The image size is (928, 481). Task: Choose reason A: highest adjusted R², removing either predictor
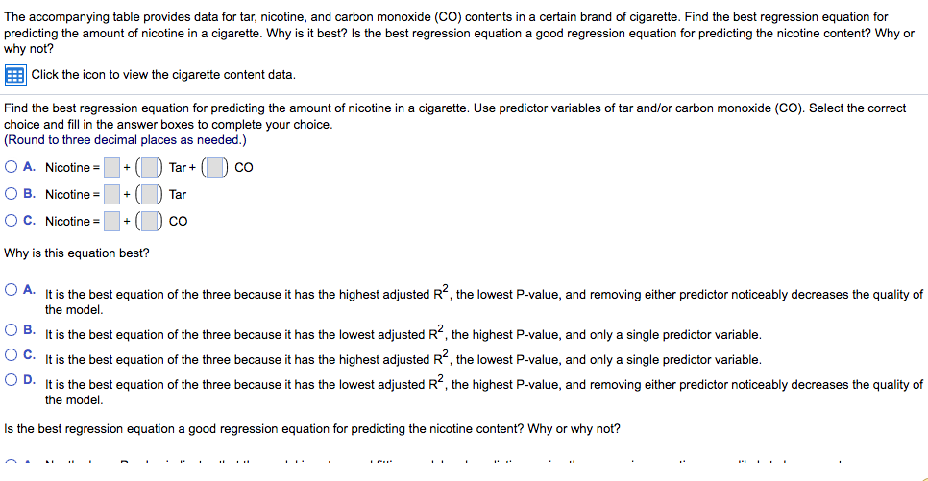click(12, 289)
